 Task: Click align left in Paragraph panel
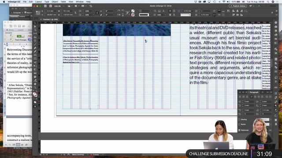(240, 97)
